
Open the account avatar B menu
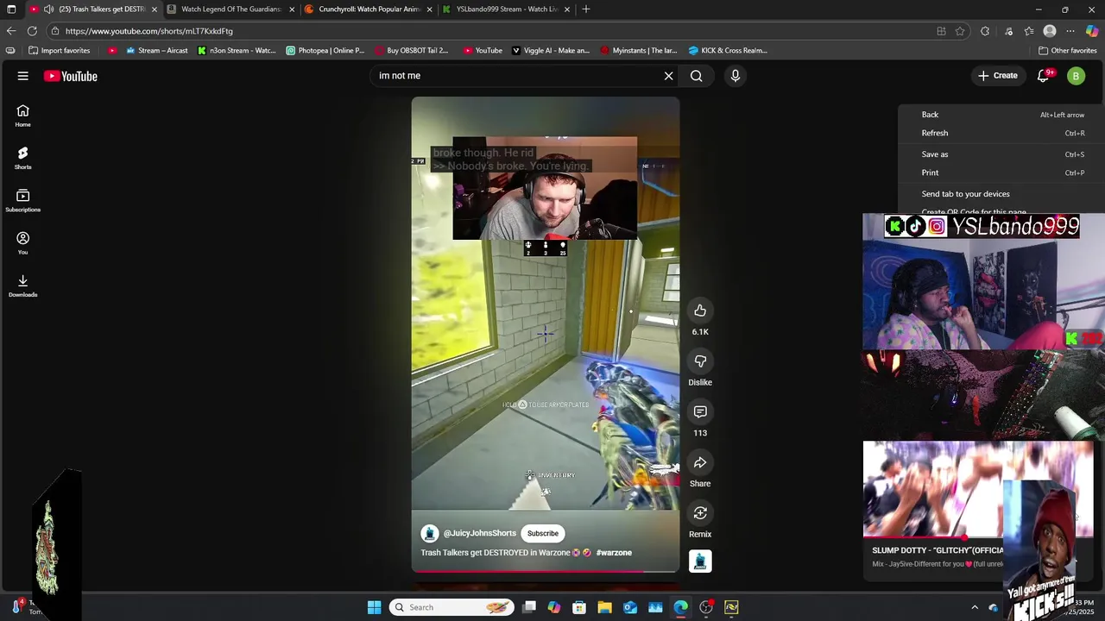pos(1076,76)
